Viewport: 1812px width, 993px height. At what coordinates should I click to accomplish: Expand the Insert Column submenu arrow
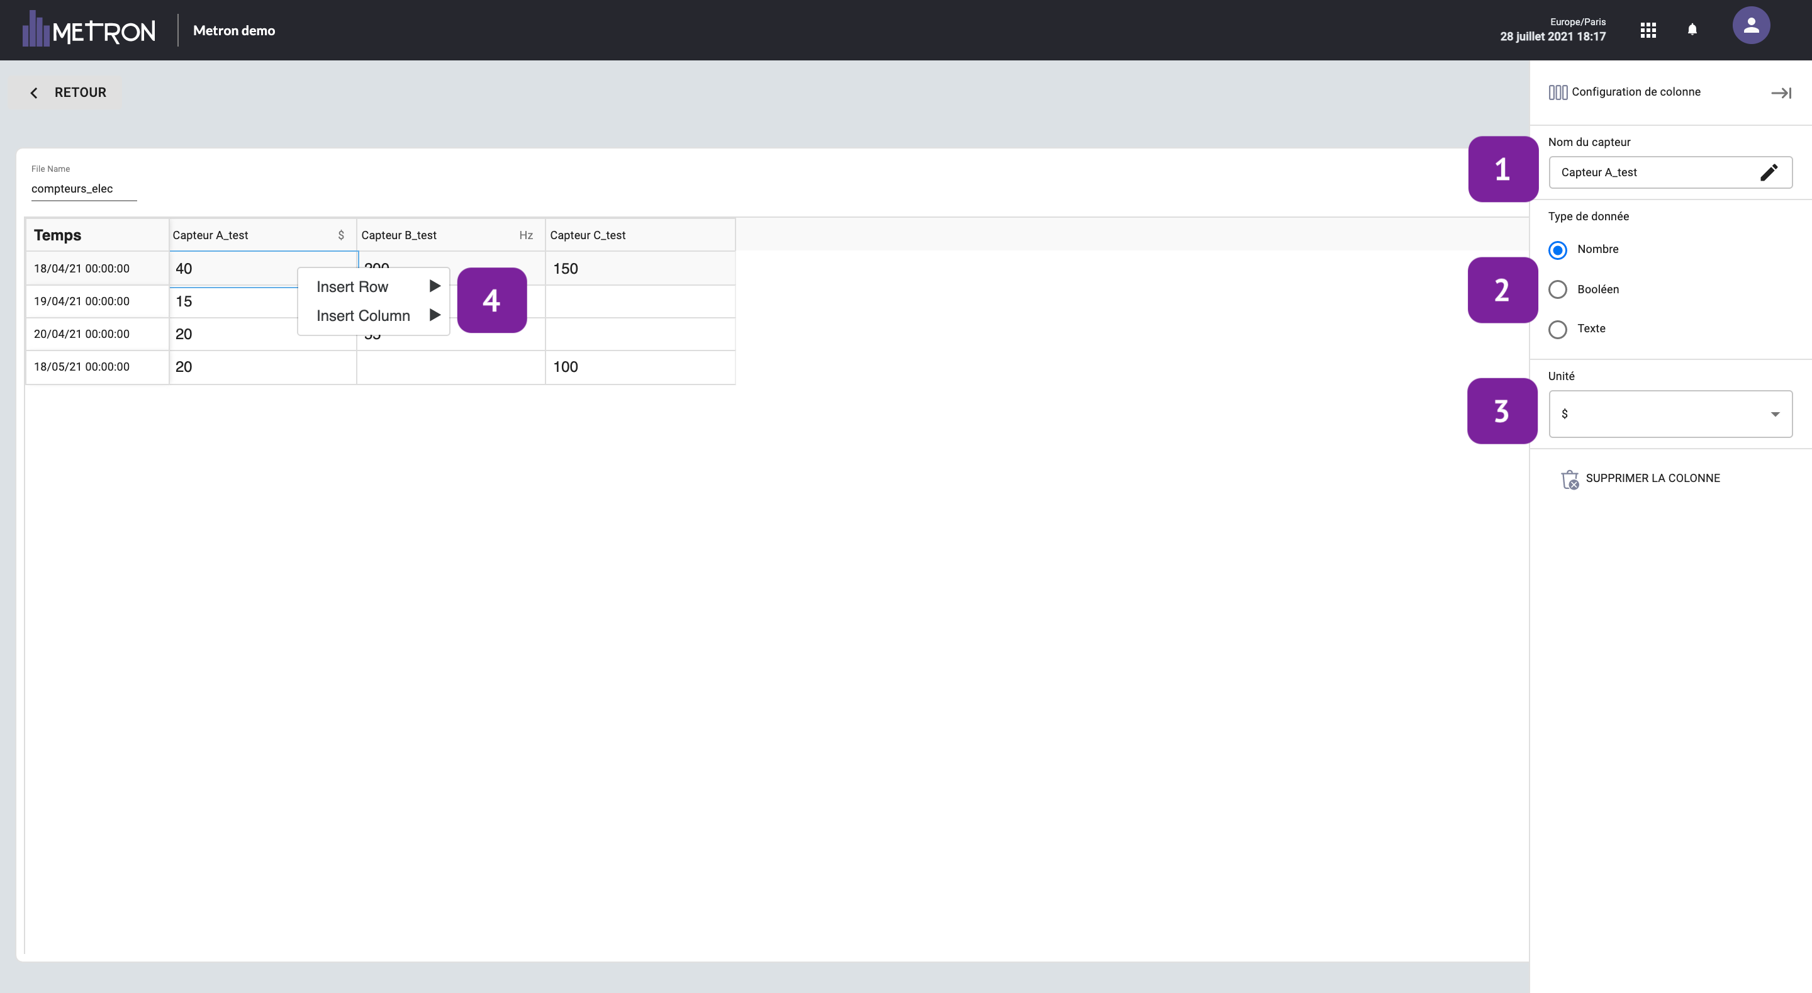[435, 315]
